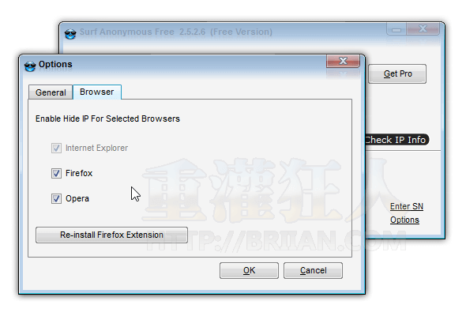Viewport: 466px width, 316px height.
Task: Click the Firefox label text
Action: point(79,173)
